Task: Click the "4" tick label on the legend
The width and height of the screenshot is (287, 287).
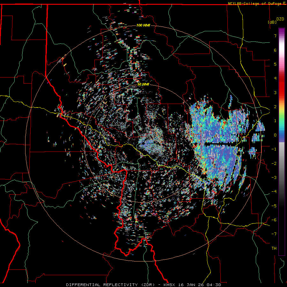Action: coord(275,78)
